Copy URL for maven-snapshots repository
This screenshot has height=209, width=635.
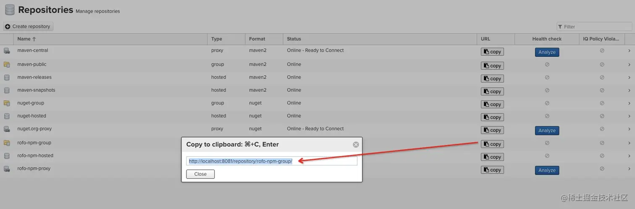(x=492, y=91)
